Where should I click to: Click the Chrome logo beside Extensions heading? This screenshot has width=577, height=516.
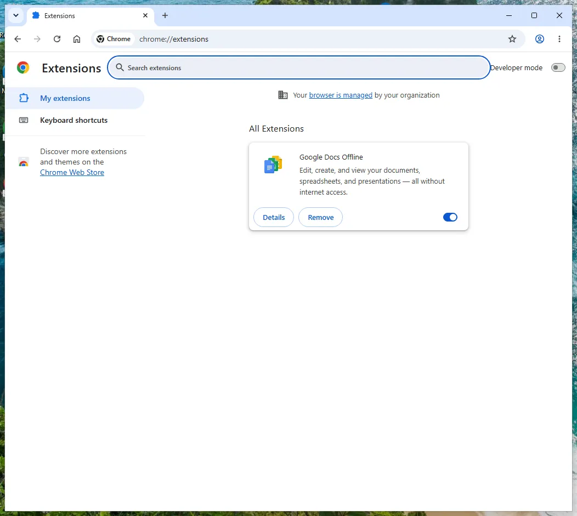[23, 67]
